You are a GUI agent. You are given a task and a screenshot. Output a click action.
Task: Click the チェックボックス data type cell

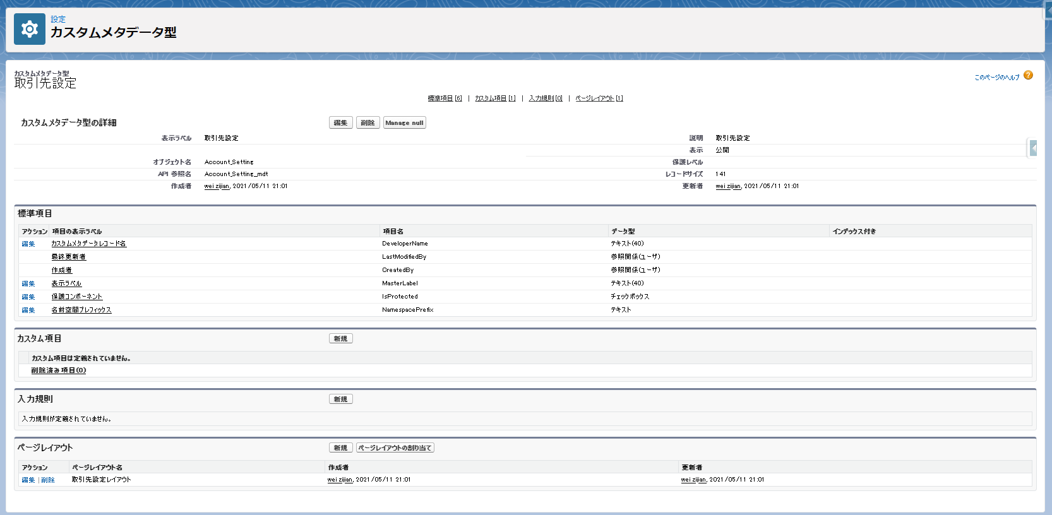(x=630, y=297)
